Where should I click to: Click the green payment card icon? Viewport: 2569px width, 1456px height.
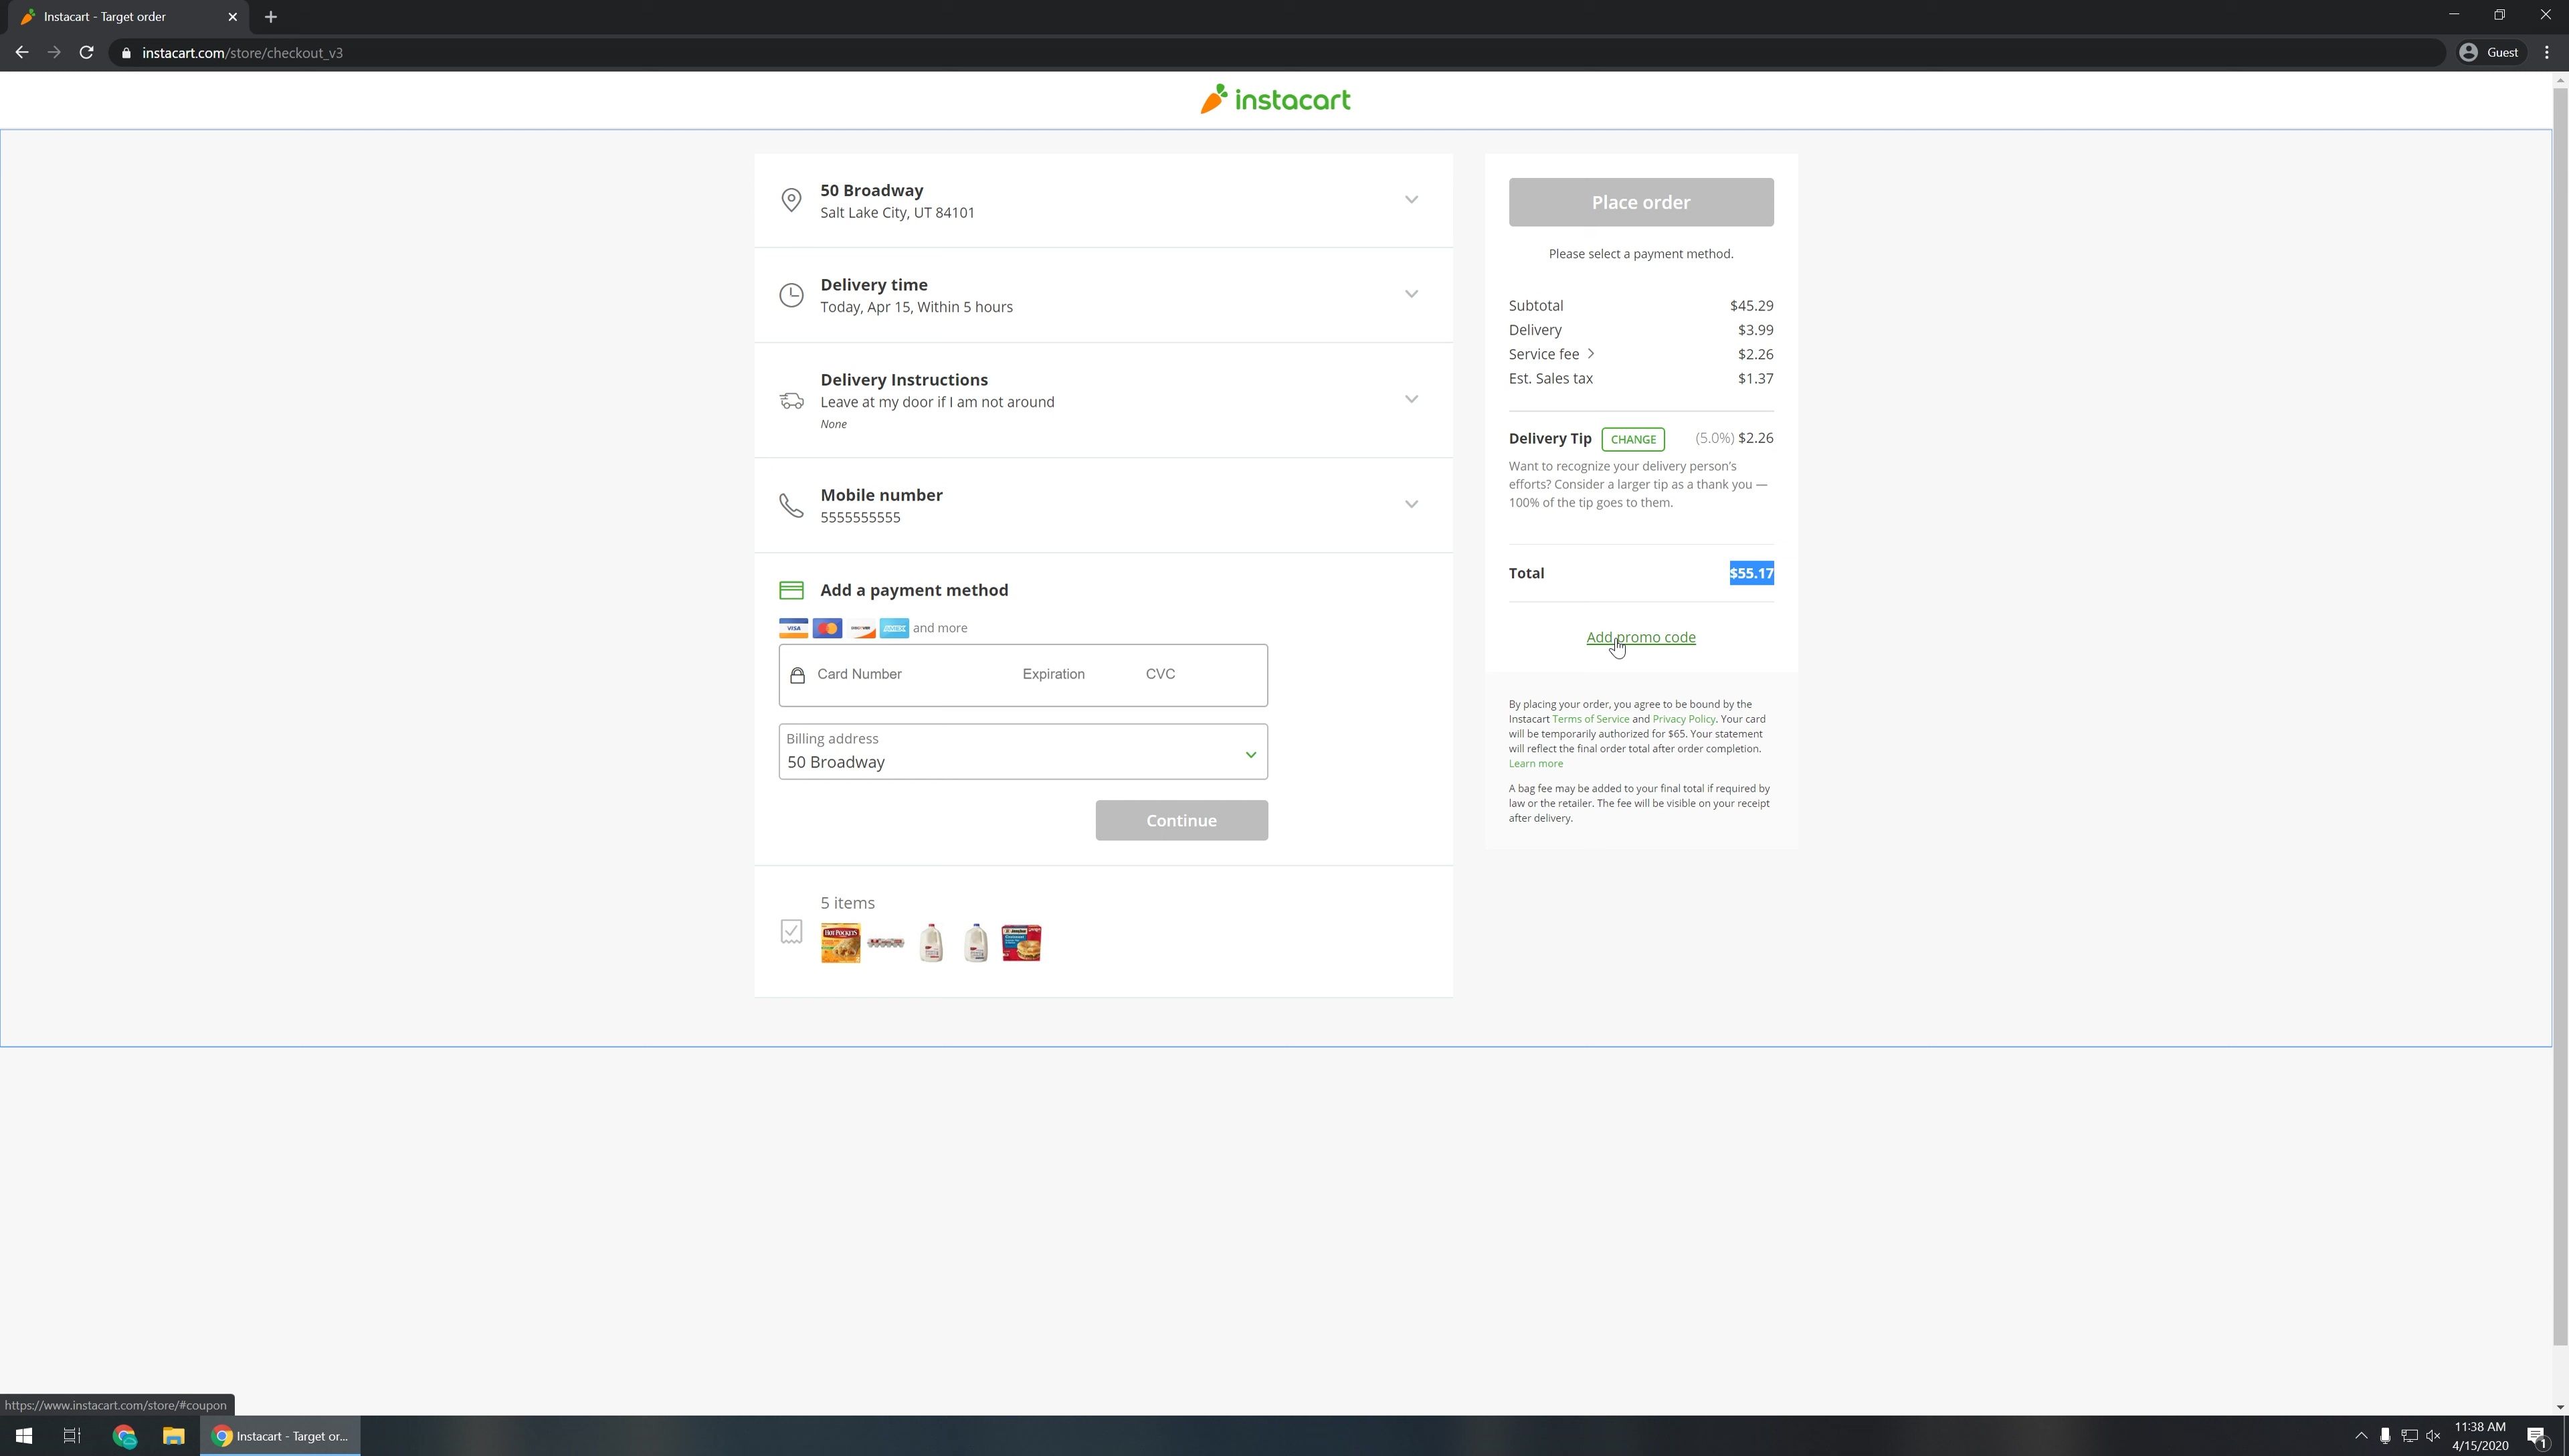coord(791,591)
